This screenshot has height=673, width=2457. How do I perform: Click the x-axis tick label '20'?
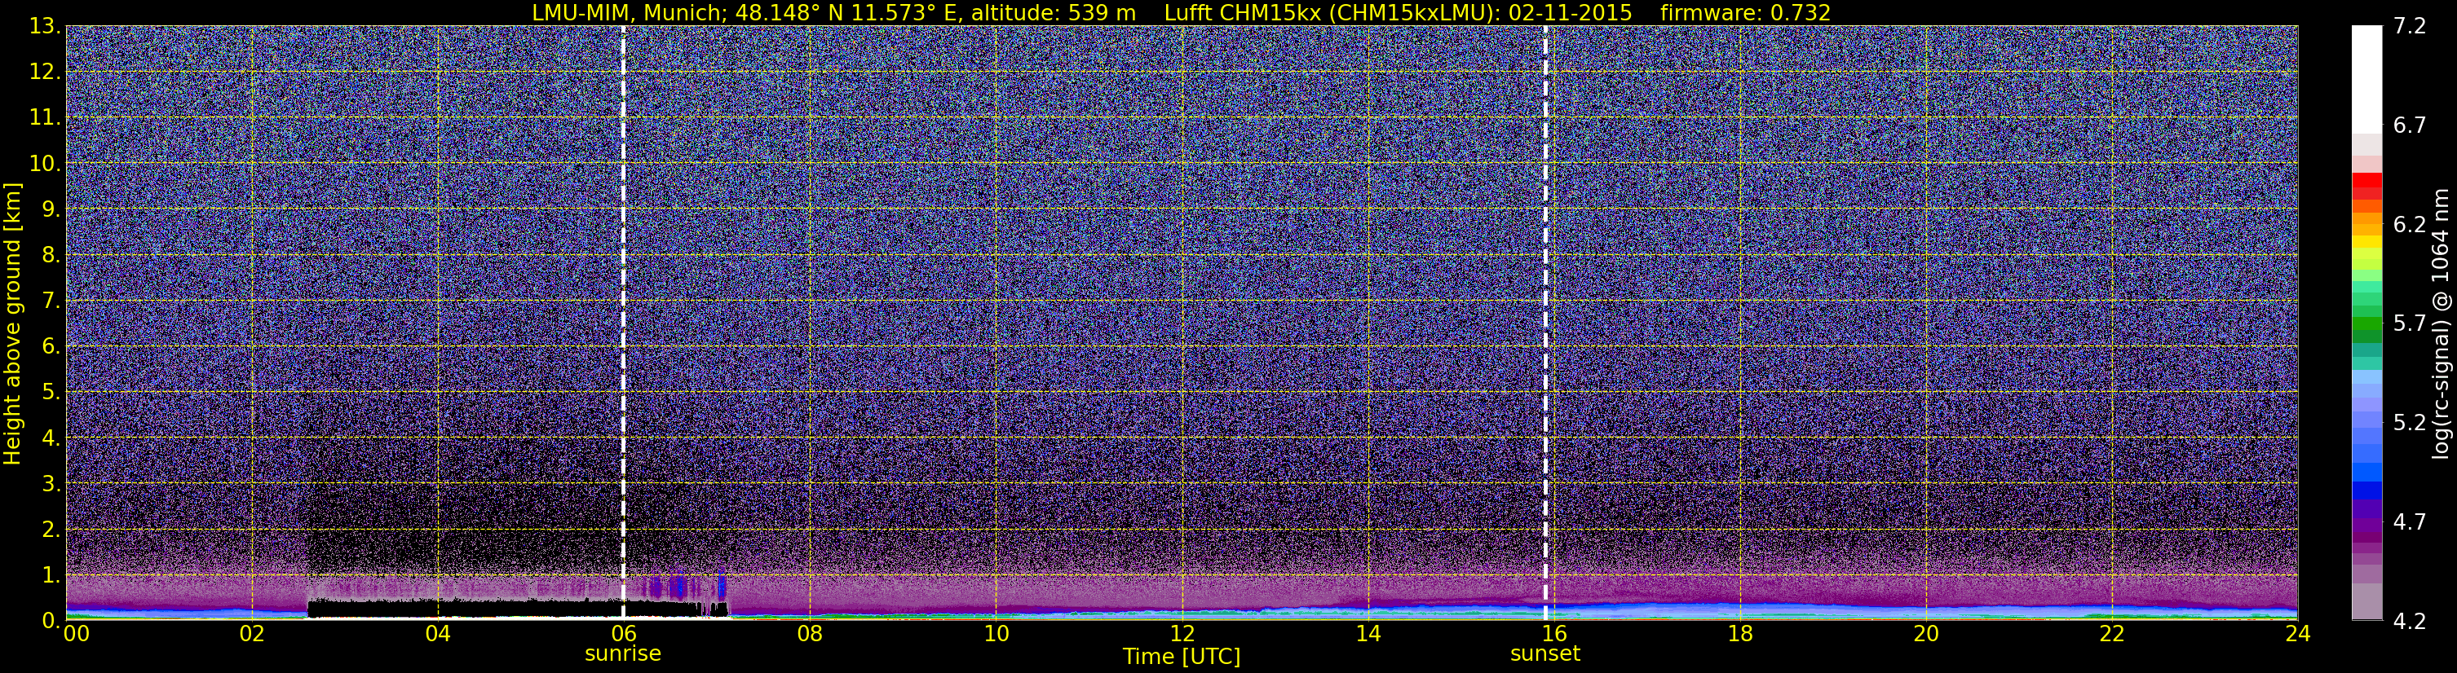tap(1926, 633)
